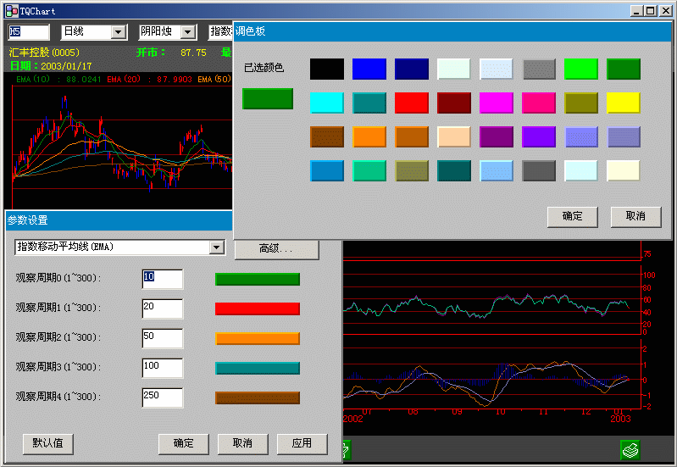This screenshot has width=677, height=467.
Task: Choose the dark green palette swatch
Action: click(x=624, y=69)
